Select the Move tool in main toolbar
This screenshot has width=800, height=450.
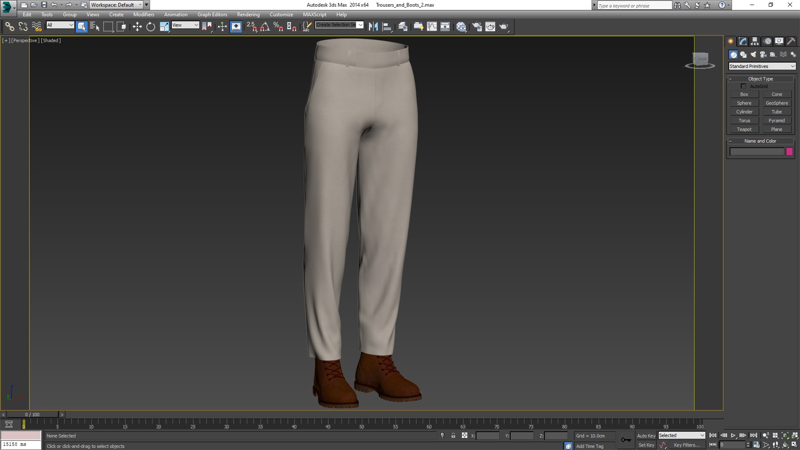tap(137, 27)
